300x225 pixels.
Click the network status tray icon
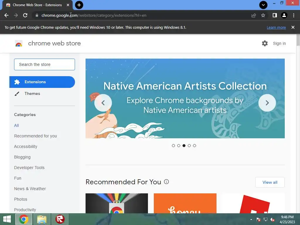[265, 219]
